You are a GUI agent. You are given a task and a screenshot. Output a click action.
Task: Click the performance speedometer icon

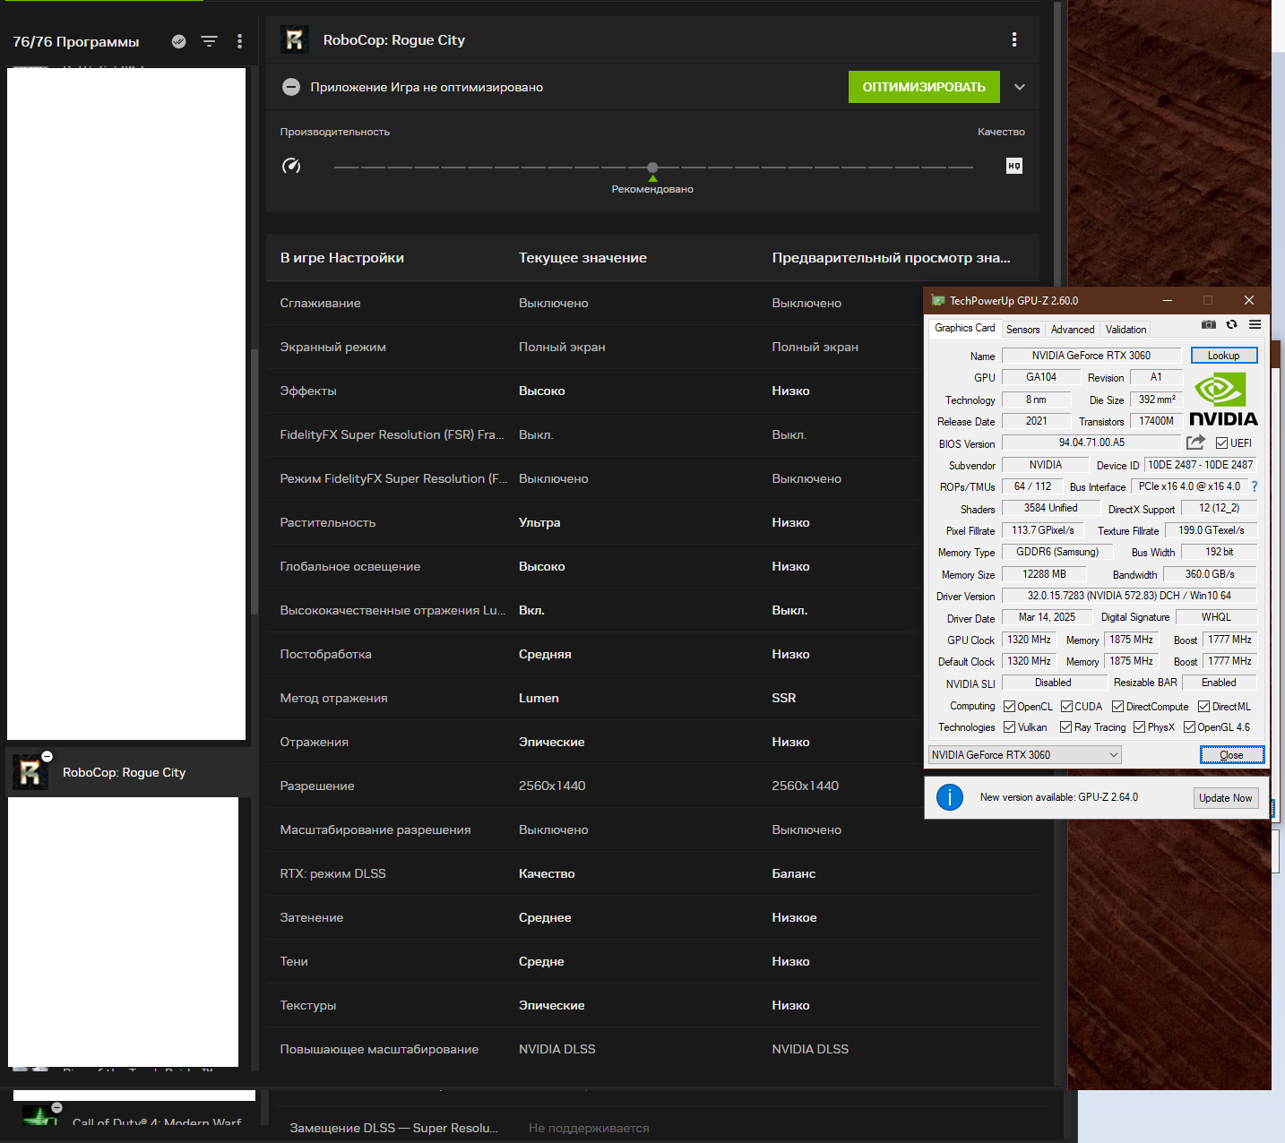pyautogui.click(x=291, y=166)
